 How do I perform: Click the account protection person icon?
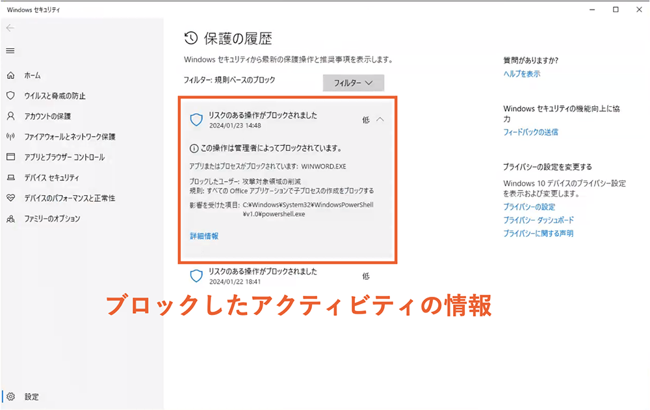pyautogui.click(x=11, y=116)
